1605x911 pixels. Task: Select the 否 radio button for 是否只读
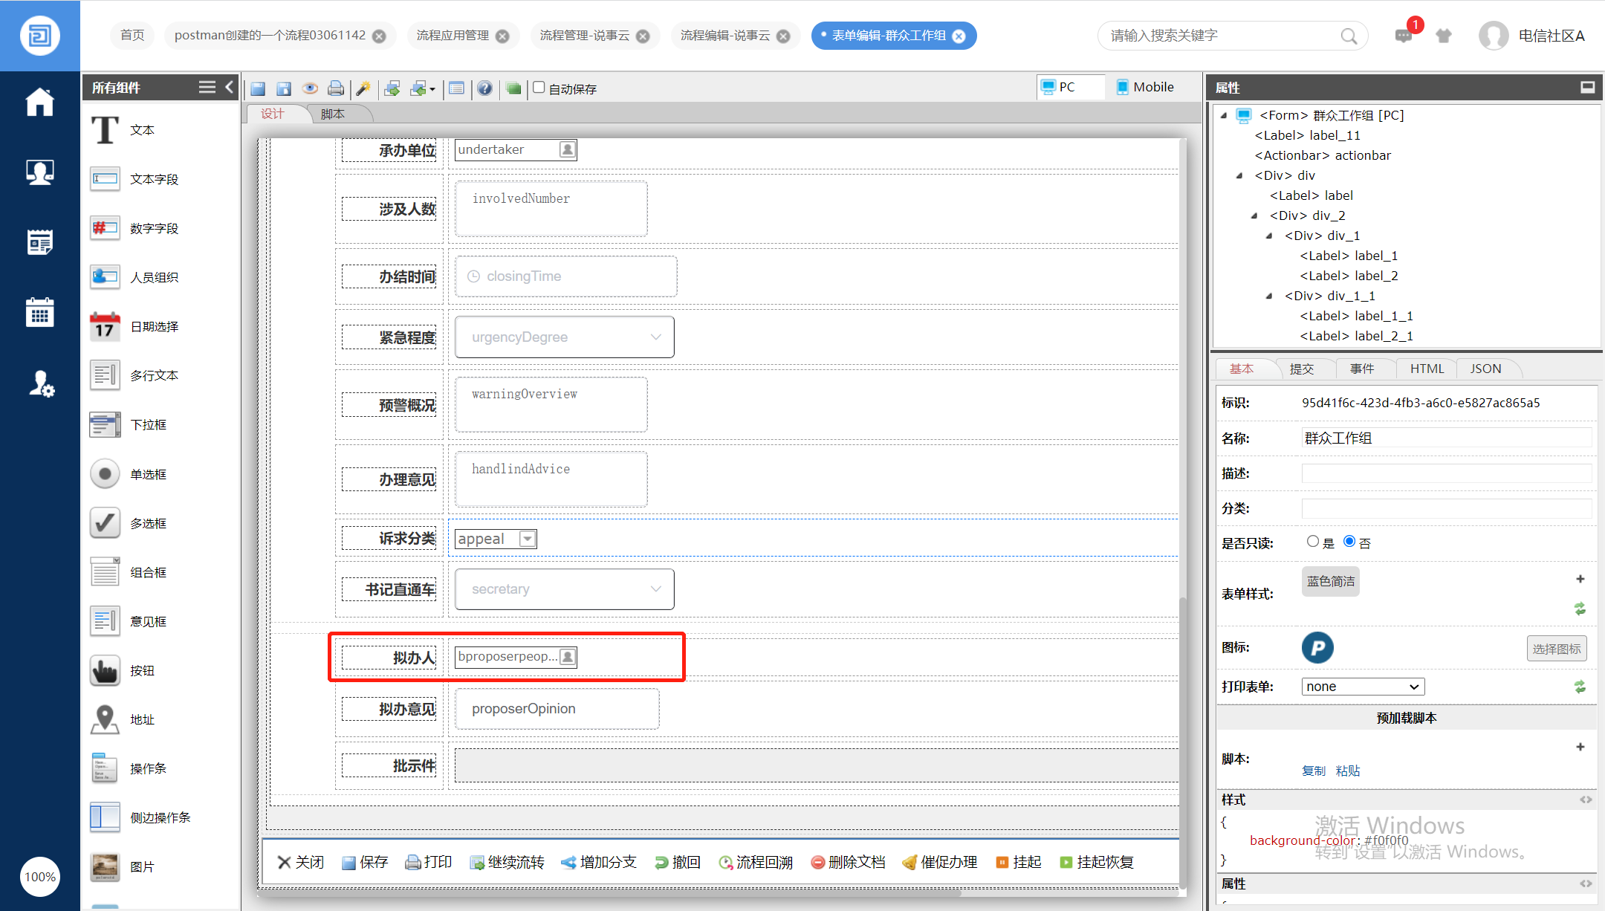pyautogui.click(x=1349, y=542)
